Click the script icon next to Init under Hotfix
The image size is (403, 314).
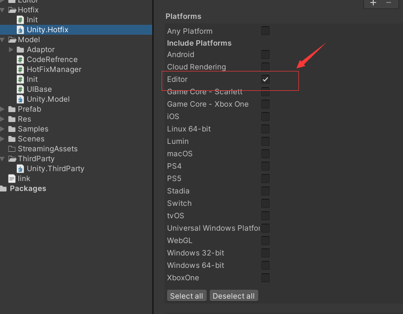(21, 20)
